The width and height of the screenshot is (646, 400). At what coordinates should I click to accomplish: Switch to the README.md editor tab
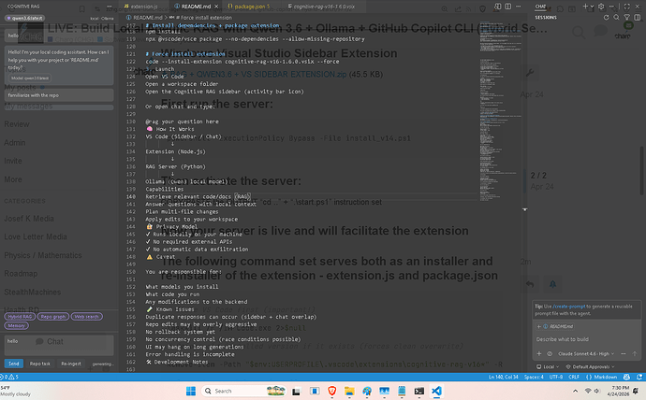[196, 7]
